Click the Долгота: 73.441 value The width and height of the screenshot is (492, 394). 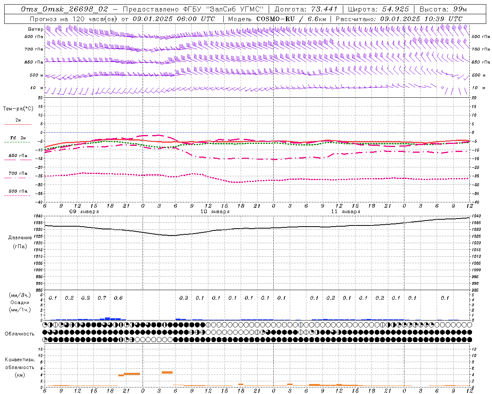click(306, 9)
